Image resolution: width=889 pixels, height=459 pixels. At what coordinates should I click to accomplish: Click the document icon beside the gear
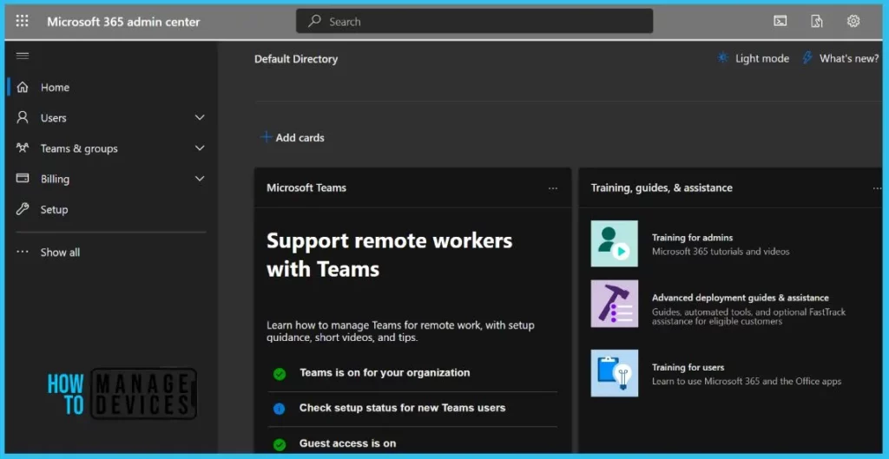(816, 22)
